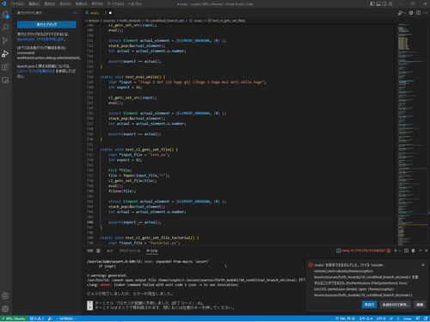This screenshot has width=430, height=322.
Task: Open the editor More Actions ellipsis
Action: click(426, 13)
